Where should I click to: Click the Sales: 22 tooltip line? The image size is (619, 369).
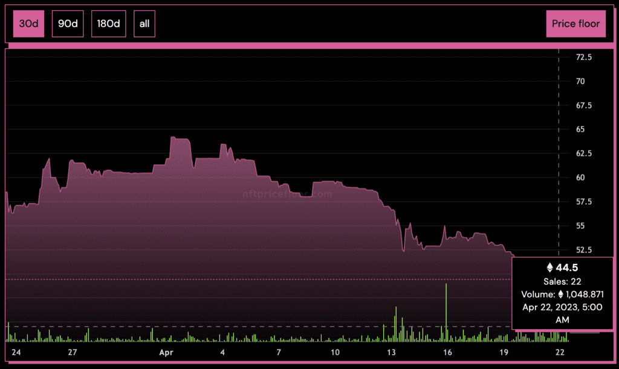click(562, 281)
